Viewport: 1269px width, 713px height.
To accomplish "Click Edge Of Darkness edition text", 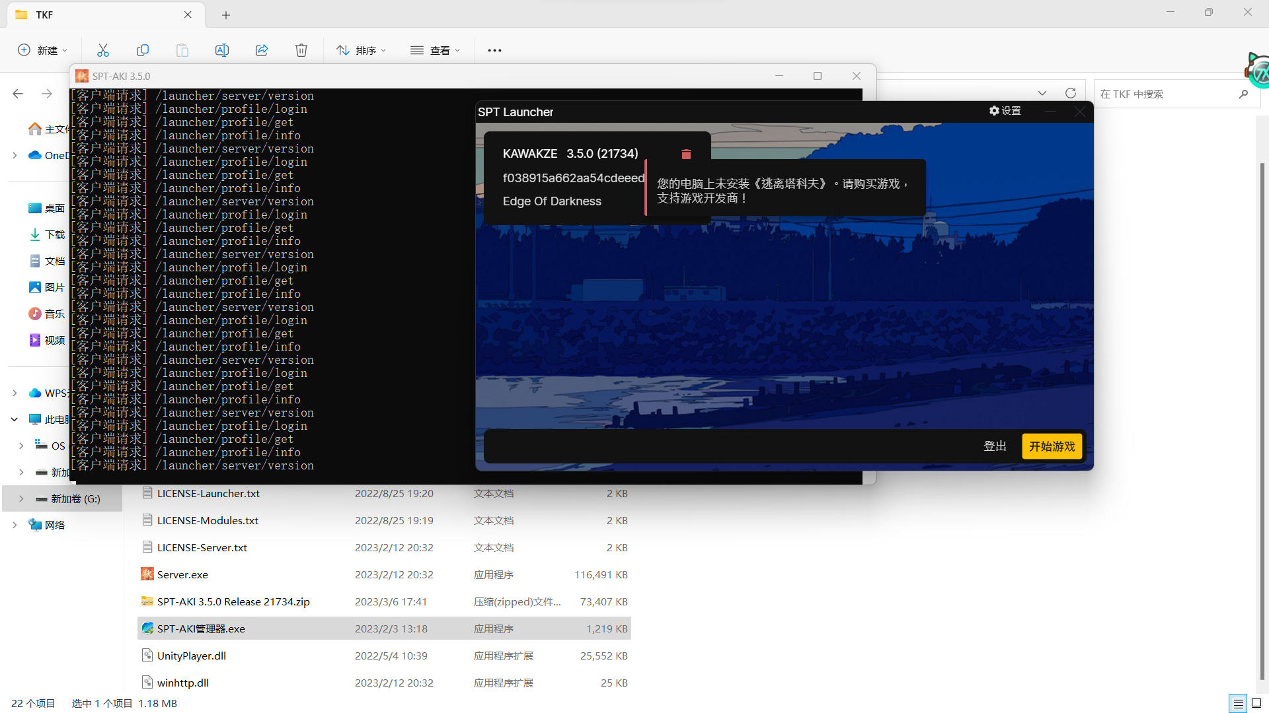I will [552, 201].
